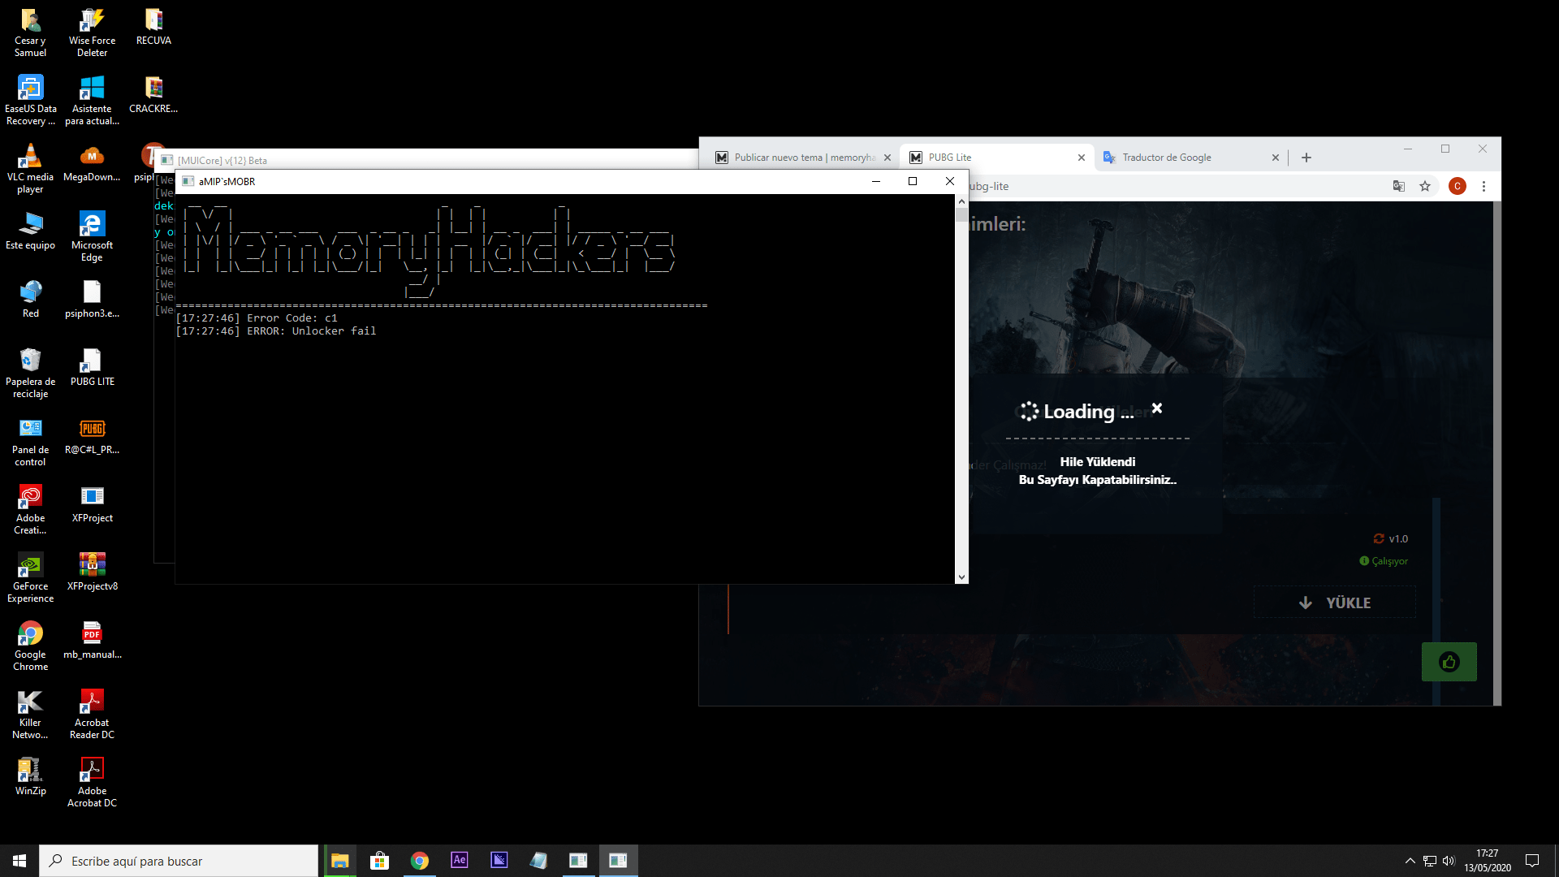Open the volume control in tray
This screenshot has height=877, width=1559.
(1449, 861)
